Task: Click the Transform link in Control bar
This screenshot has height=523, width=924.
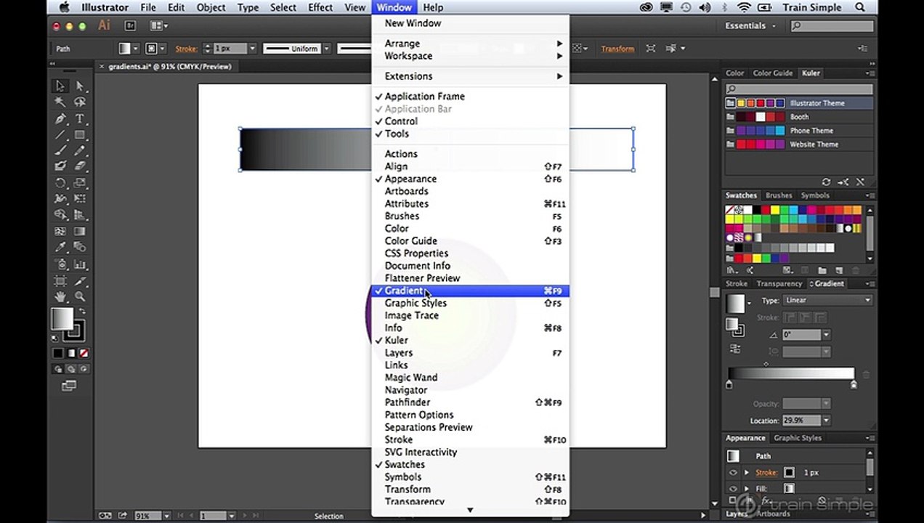Action: pyautogui.click(x=617, y=49)
